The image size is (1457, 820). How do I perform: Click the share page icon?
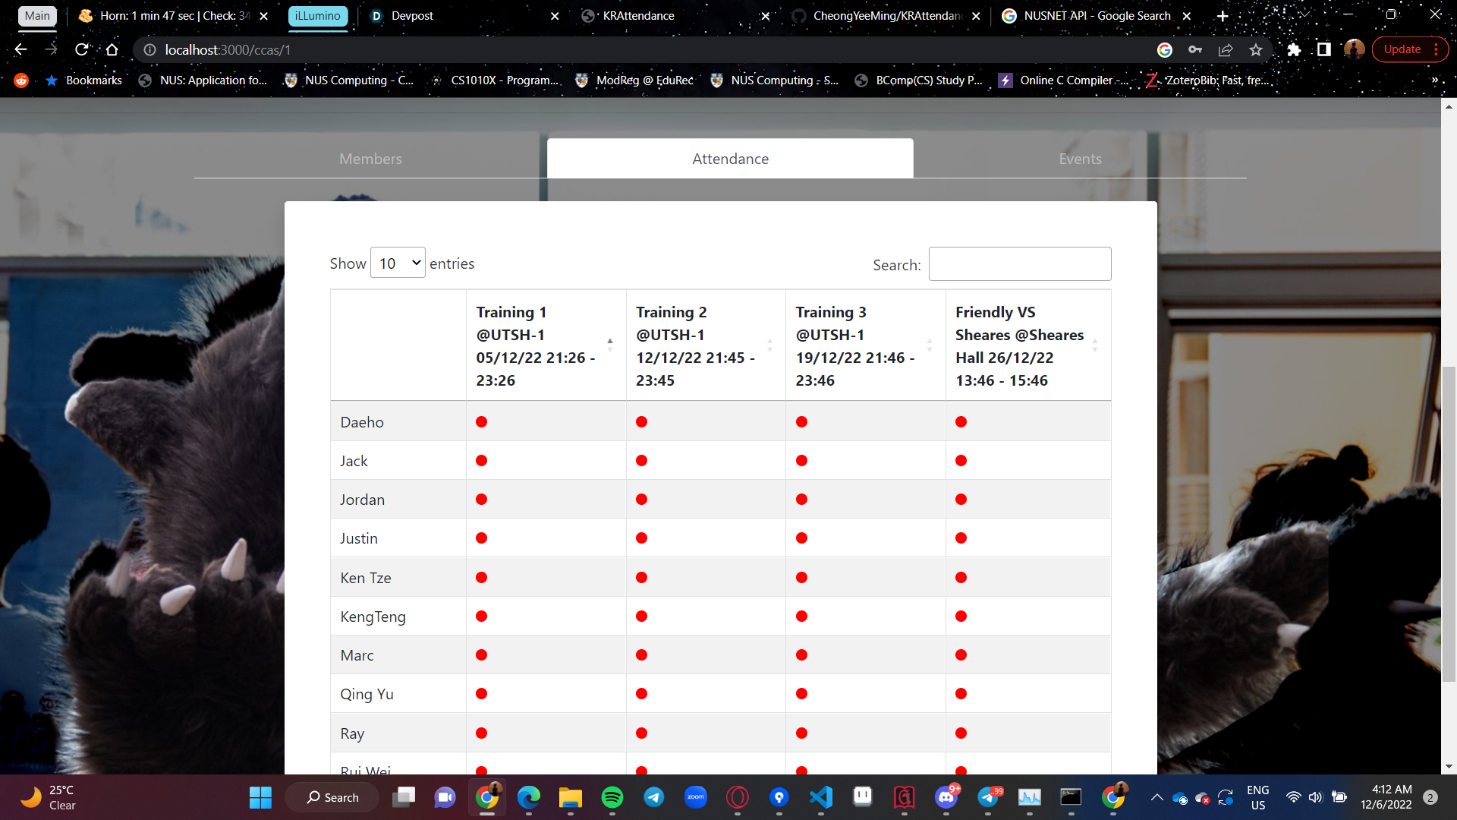[x=1226, y=49]
